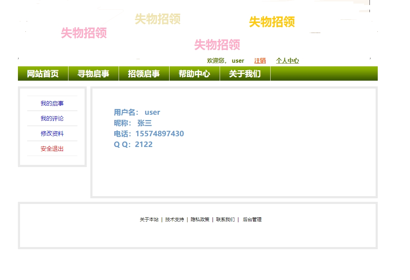410x280 pixels.
Task: Click the username user in welcome text
Action: coord(238,61)
